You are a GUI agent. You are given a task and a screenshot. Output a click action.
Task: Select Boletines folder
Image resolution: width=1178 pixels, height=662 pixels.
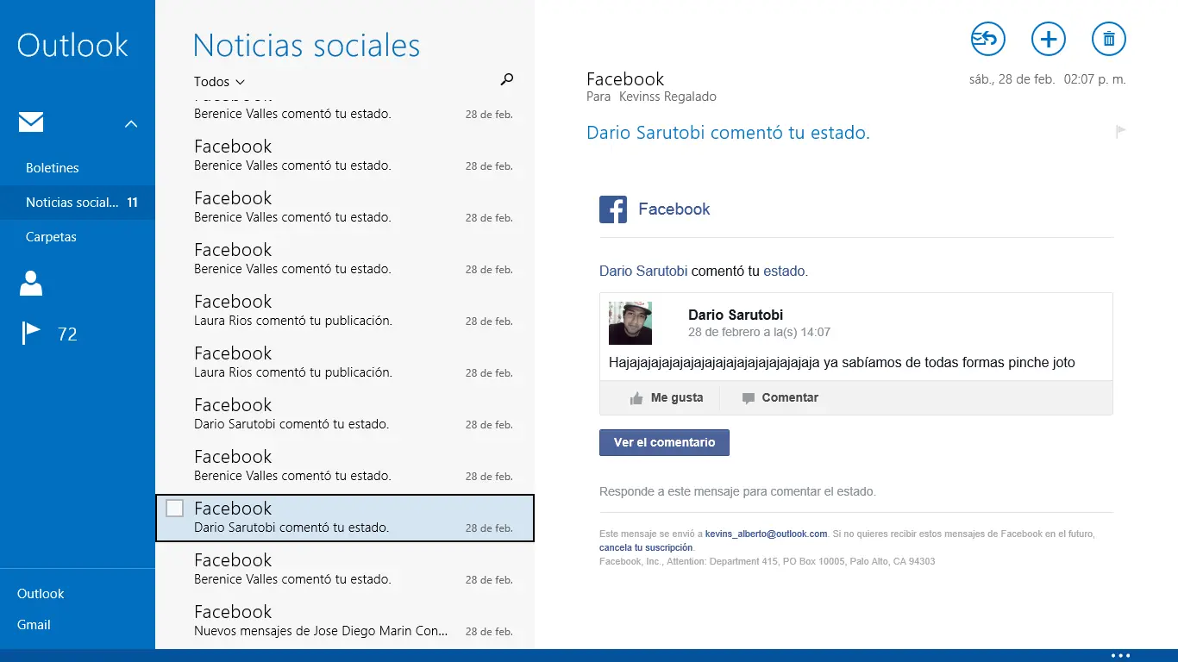[x=53, y=168]
